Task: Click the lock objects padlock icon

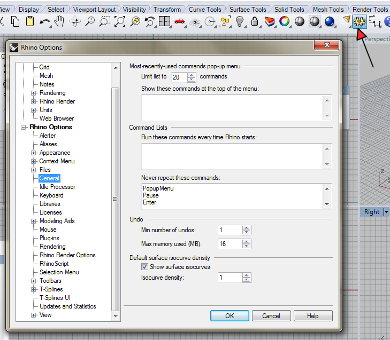Action: [255, 22]
